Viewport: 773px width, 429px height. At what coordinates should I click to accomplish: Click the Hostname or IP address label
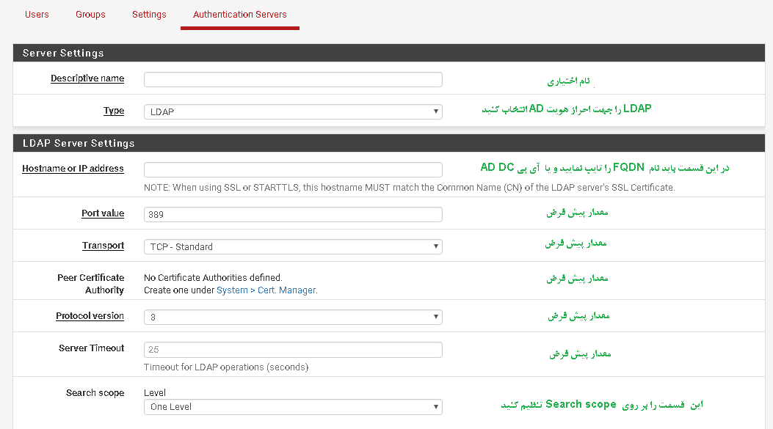coord(73,169)
